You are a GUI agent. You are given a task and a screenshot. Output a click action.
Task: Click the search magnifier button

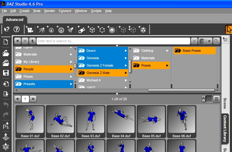[216, 41]
